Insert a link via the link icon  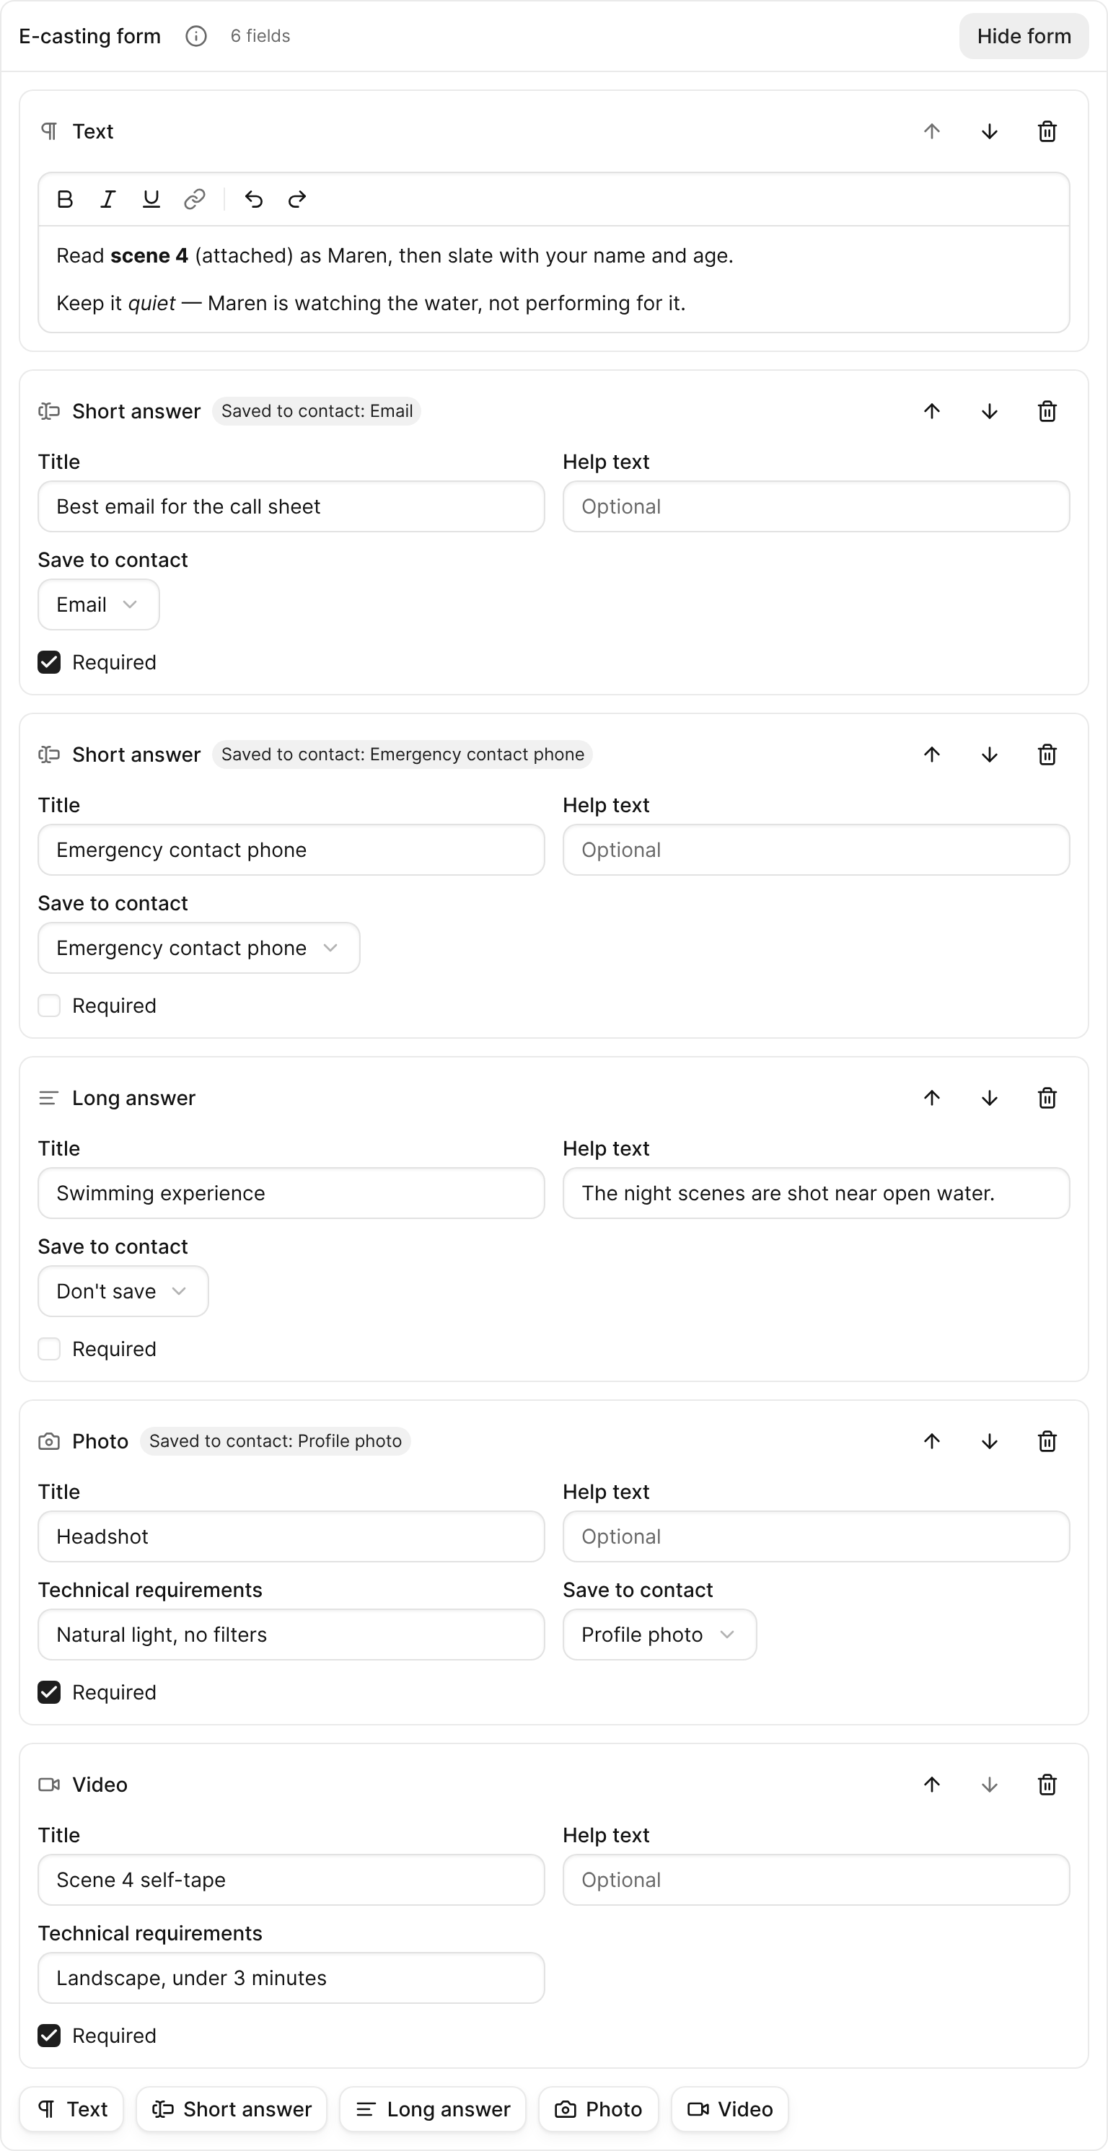pyautogui.click(x=195, y=200)
